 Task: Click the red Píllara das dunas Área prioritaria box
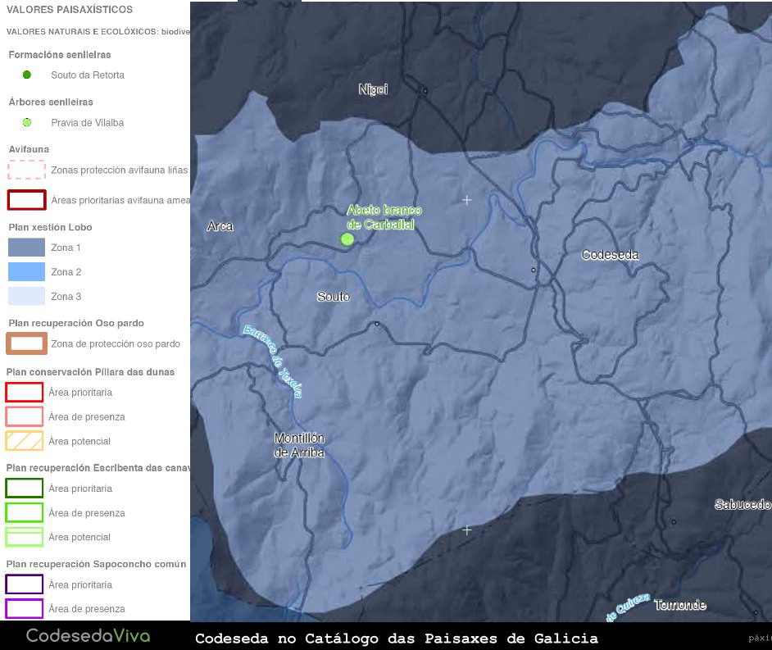click(24, 393)
